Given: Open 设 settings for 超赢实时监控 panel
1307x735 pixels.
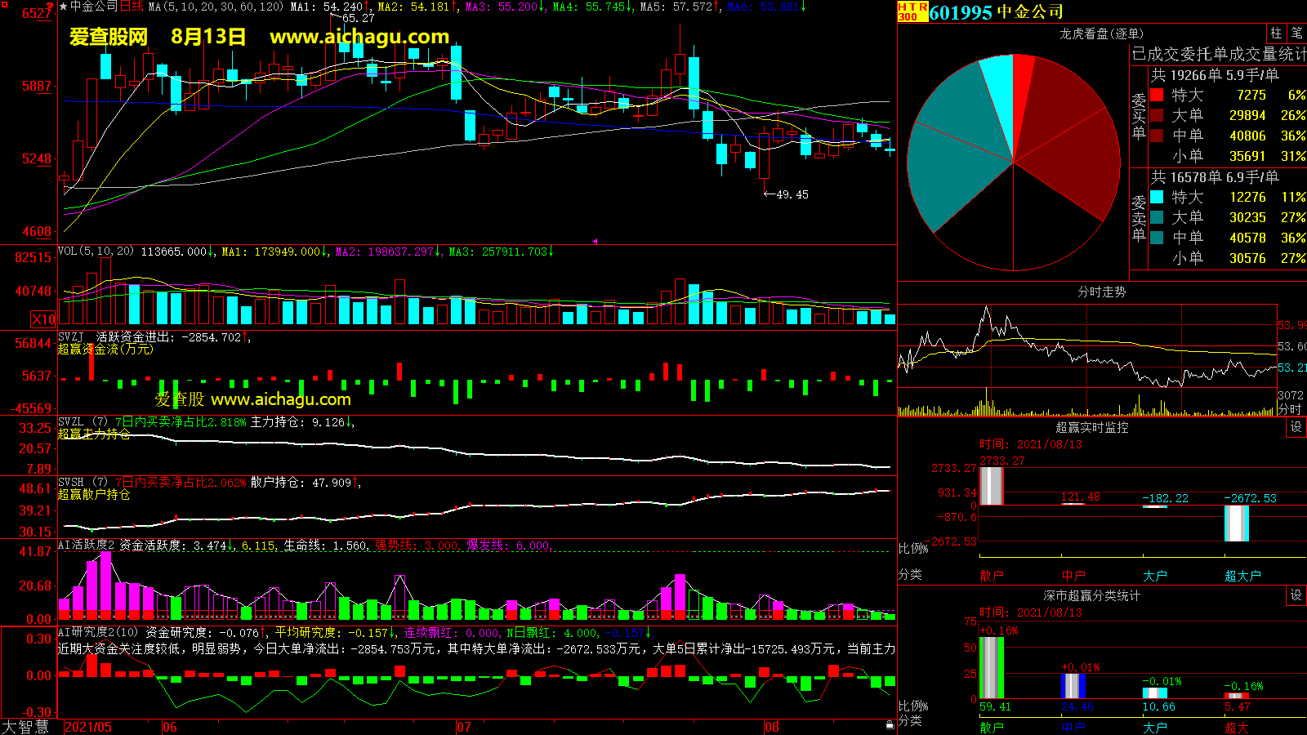Looking at the screenshot, I should pyautogui.click(x=1296, y=427).
